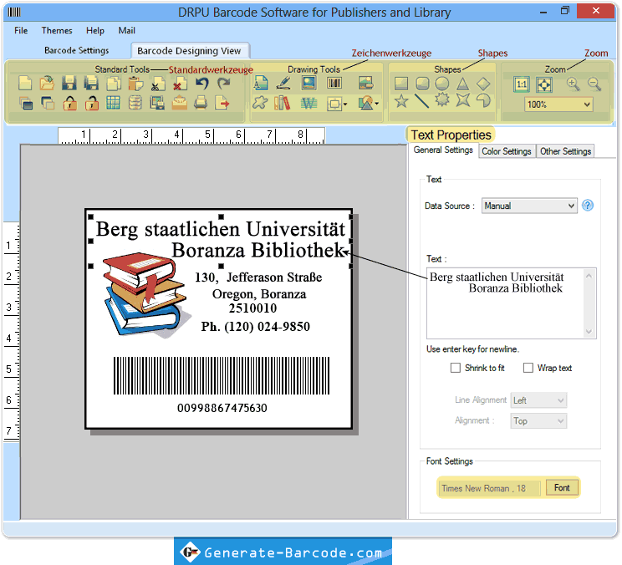Expand the shapes picture tool dropdown arrow
This screenshot has height=565, width=622.
click(377, 104)
